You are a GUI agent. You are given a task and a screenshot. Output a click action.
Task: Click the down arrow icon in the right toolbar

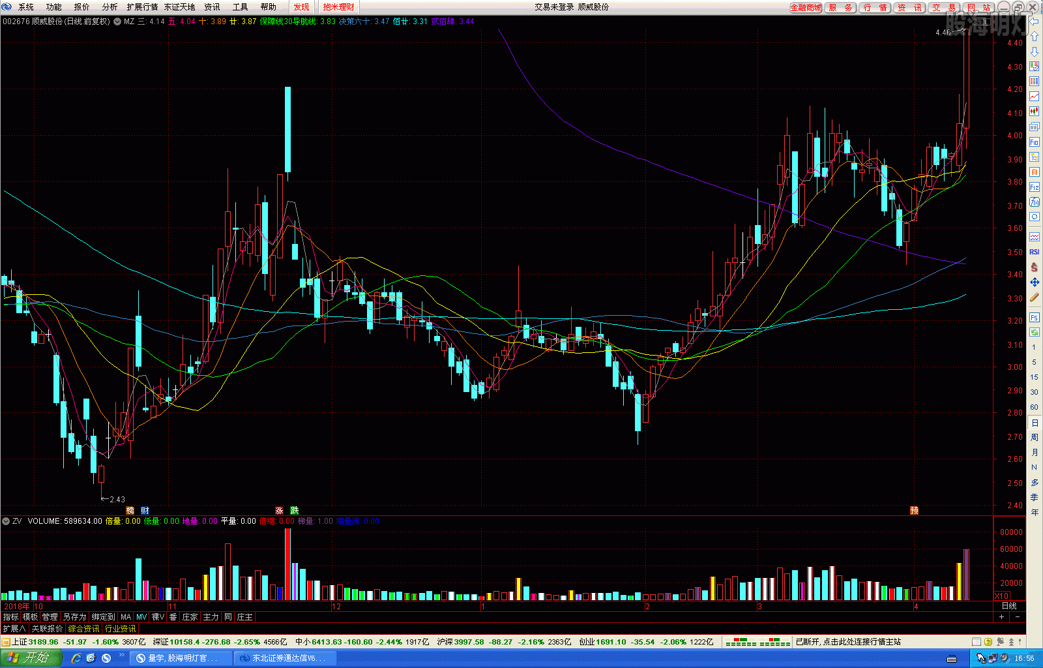tap(1035, 51)
